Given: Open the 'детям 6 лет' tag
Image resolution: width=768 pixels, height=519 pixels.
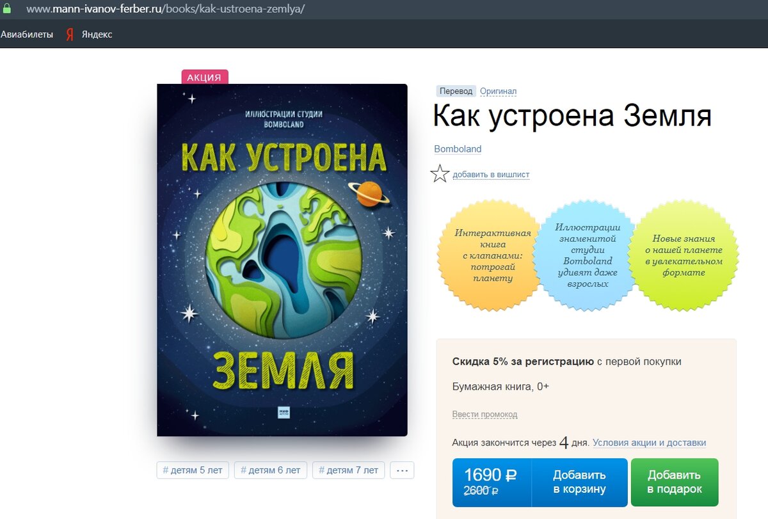Looking at the screenshot, I should coord(271,470).
